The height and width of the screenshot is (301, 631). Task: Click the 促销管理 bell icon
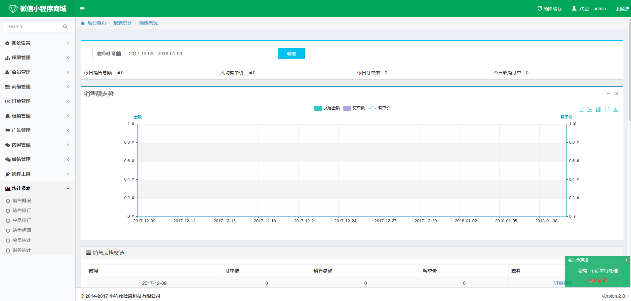(7, 116)
